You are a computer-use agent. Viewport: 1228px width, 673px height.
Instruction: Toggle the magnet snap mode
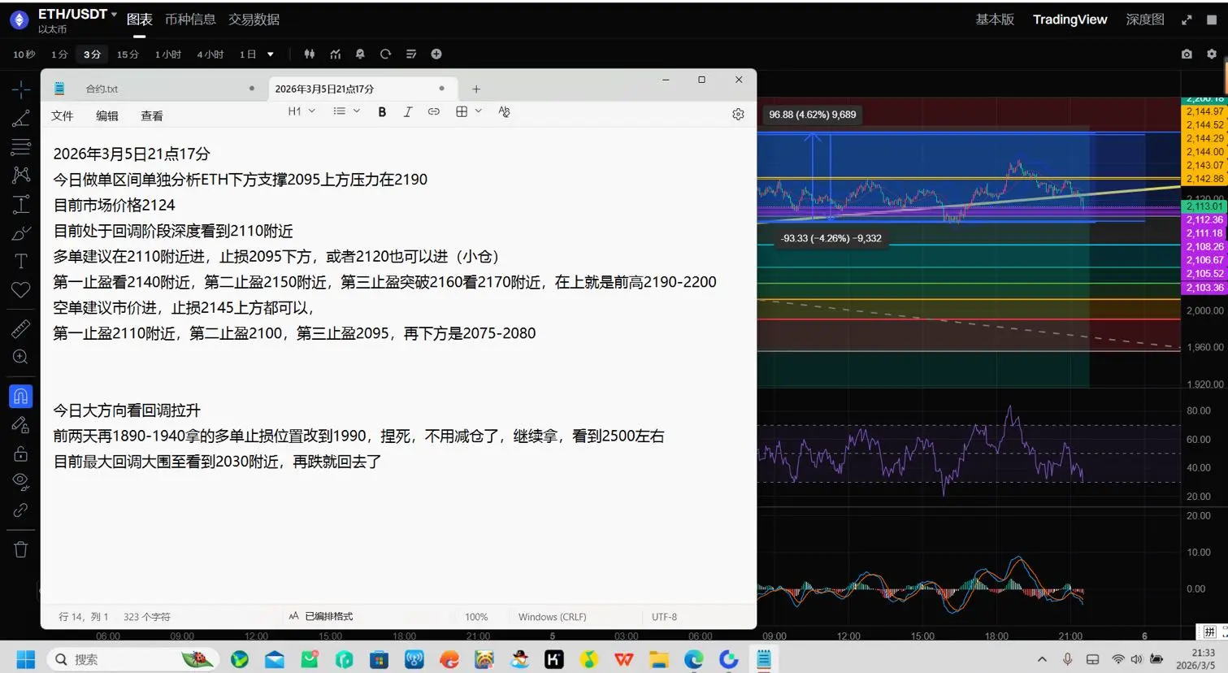pyautogui.click(x=21, y=396)
